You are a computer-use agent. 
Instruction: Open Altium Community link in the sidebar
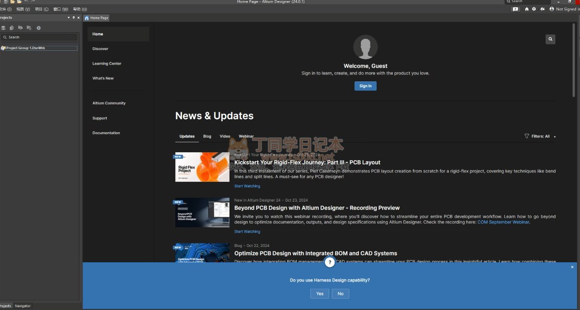[109, 103]
